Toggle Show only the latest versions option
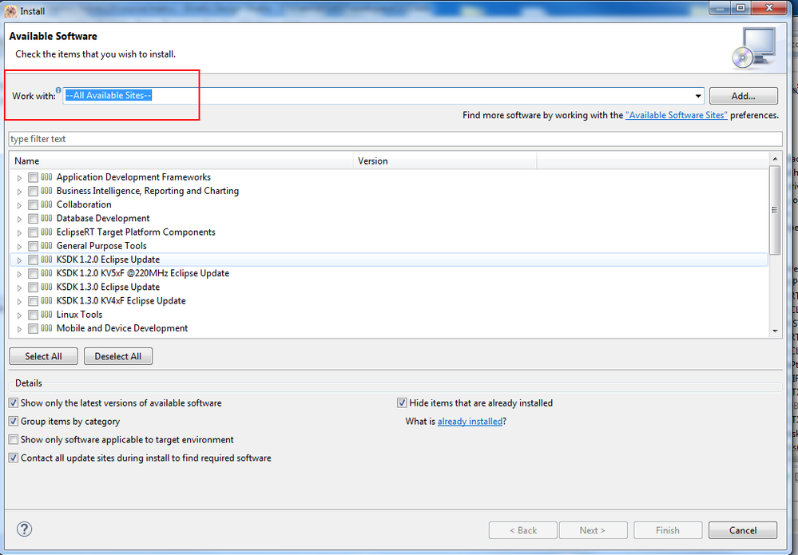Screen dimensions: 798x555 [x=14, y=403]
